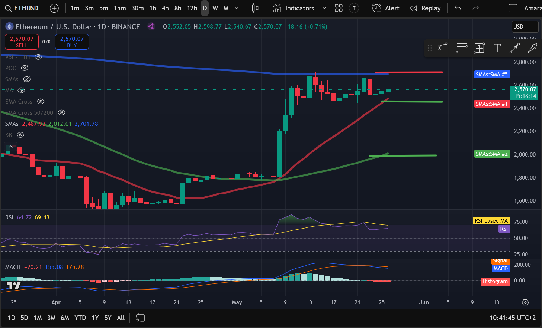
Task: Select the Text drawing tool
Action: point(497,48)
